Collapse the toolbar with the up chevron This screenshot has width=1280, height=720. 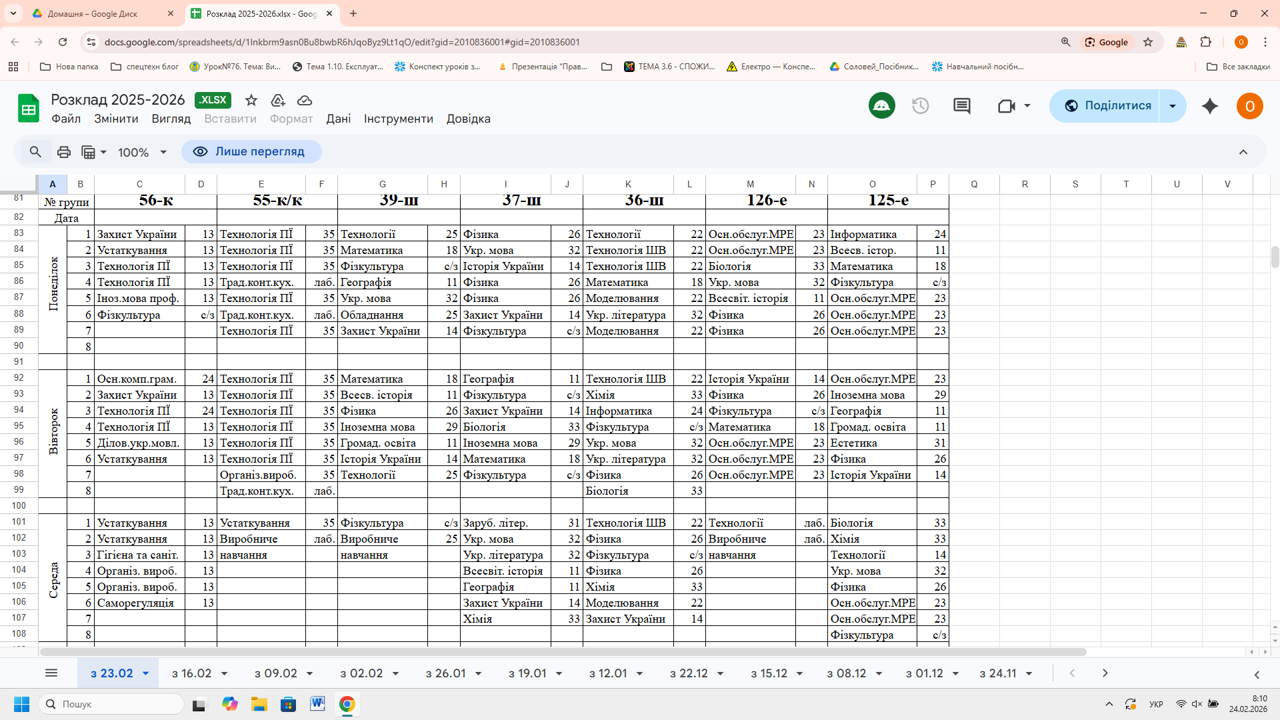point(1243,152)
